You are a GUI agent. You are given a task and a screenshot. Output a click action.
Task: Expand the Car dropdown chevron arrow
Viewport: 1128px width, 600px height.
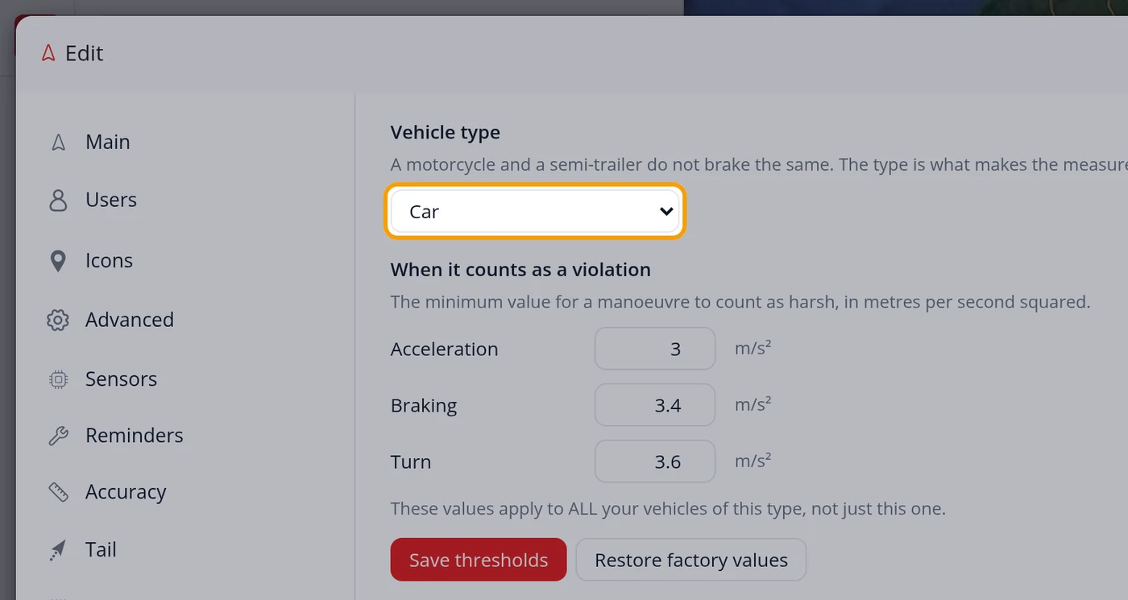tap(666, 212)
